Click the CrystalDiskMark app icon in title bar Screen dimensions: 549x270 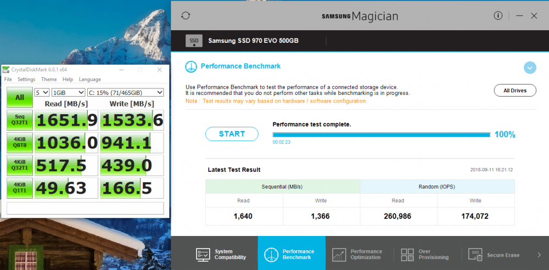pos(5,69)
